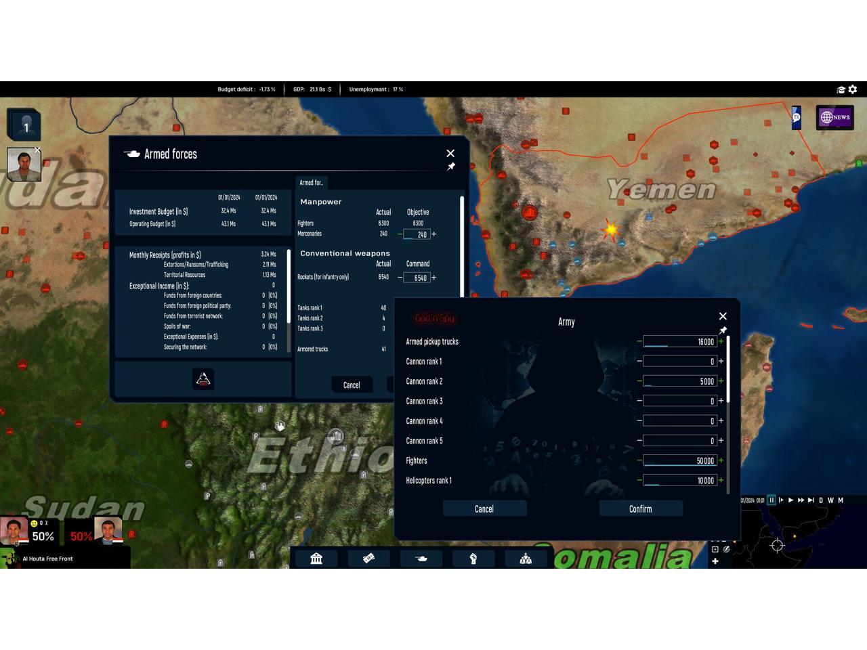Open settings gear in top bar
This screenshot has width=867, height=650.
[853, 89]
